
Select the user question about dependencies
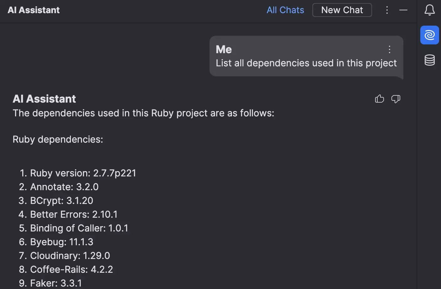pyautogui.click(x=306, y=63)
